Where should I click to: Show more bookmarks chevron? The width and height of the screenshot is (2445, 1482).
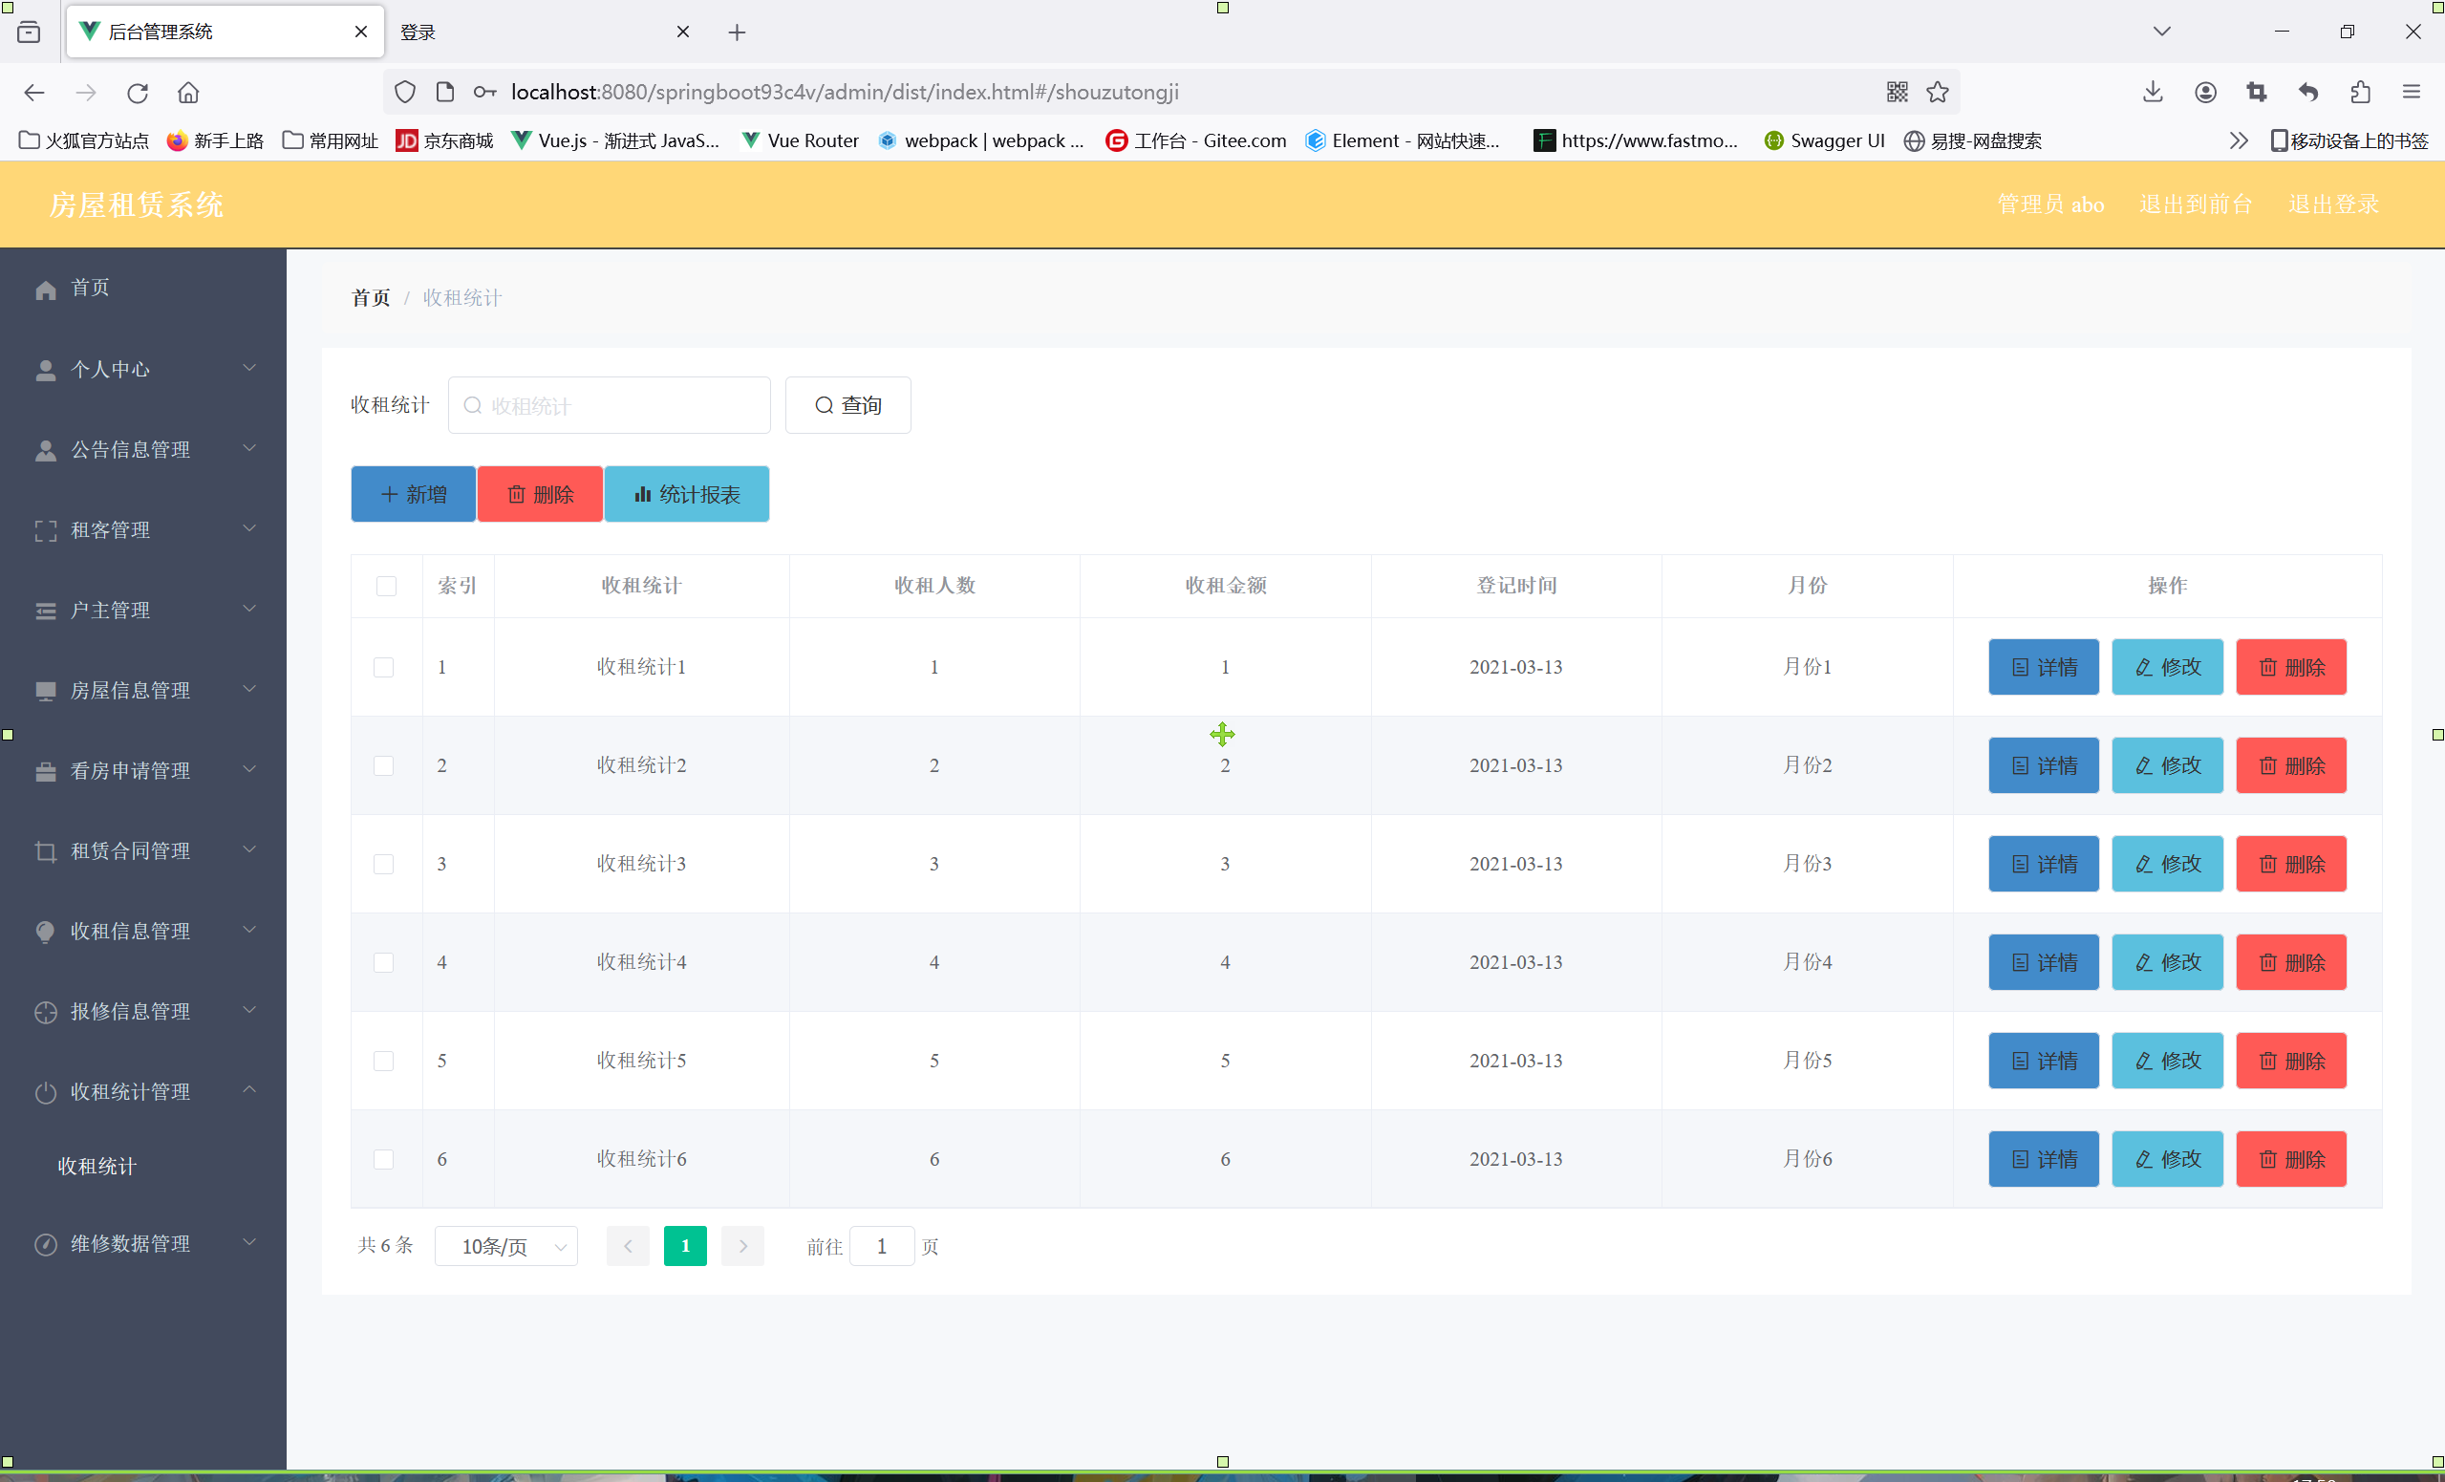[2238, 141]
